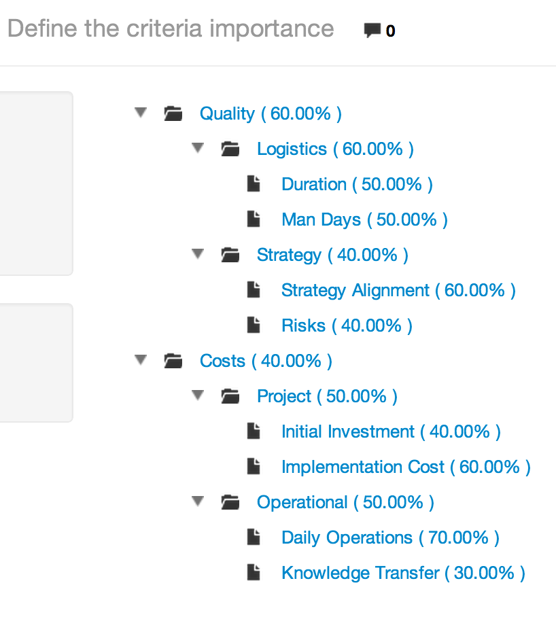The image size is (556, 636).
Task: Select the Knowledge Transfer criterion
Action: [x=402, y=572]
